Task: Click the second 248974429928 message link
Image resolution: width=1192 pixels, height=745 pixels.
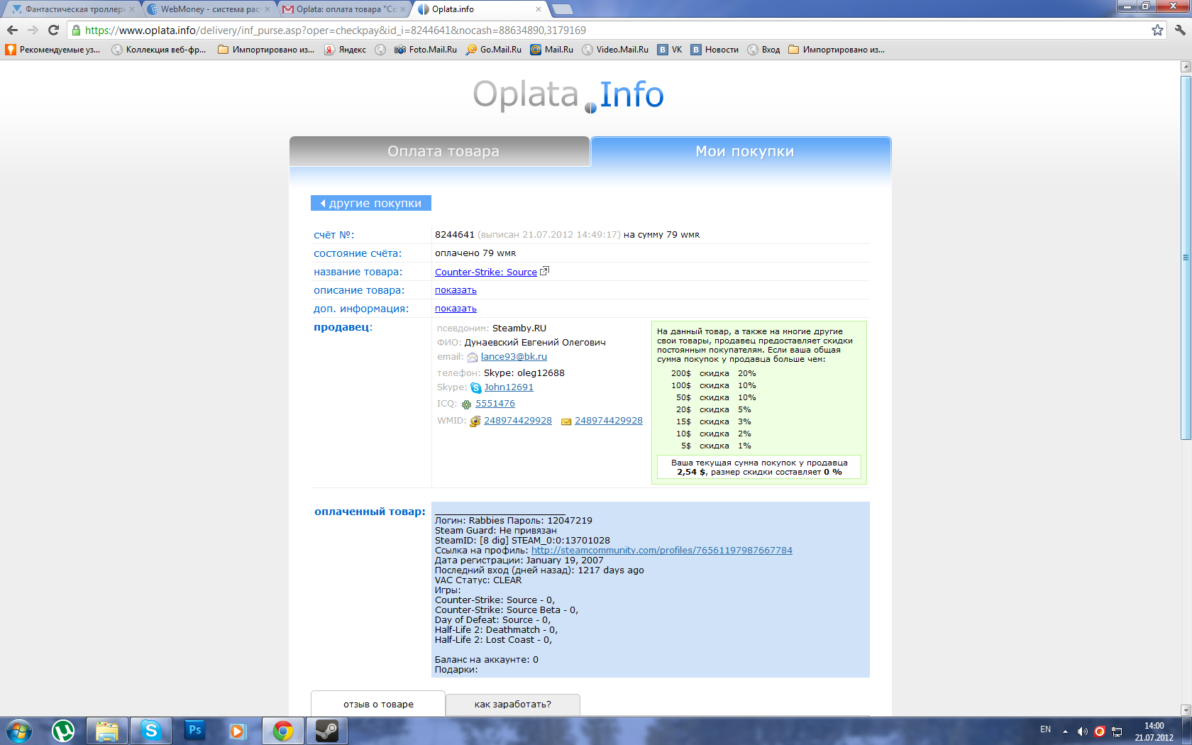Action: coord(609,421)
